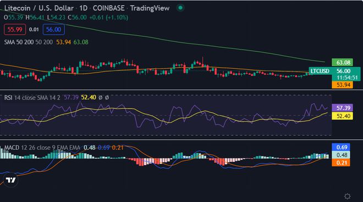Click the 1D interval label
This screenshot has height=202, width=363.
click(x=84, y=8)
